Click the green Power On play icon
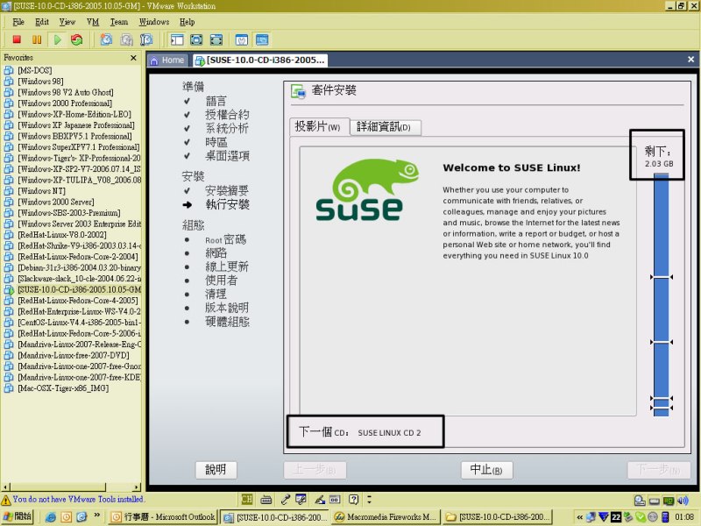This screenshot has width=701, height=526. point(57,39)
